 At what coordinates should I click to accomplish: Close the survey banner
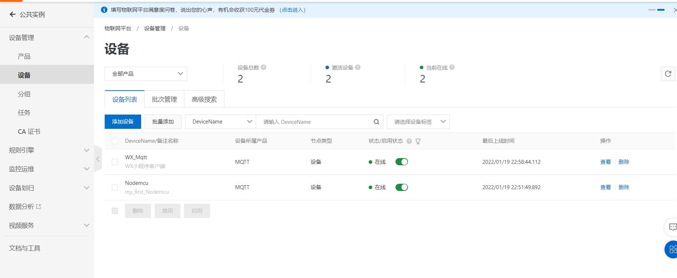click(674, 10)
